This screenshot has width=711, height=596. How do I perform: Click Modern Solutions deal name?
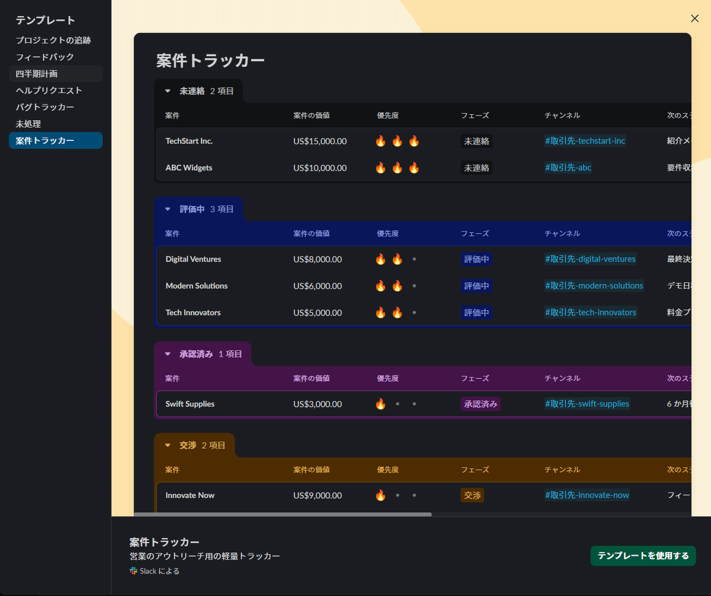pyautogui.click(x=197, y=285)
